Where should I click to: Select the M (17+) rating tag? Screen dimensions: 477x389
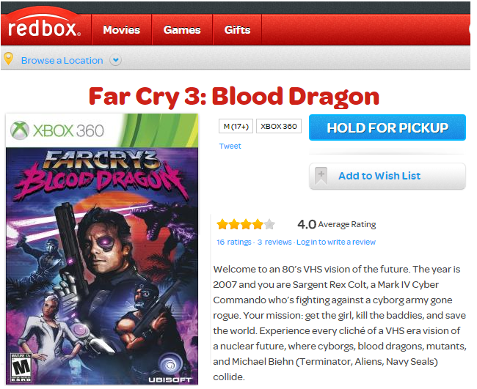pyautogui.click(x=236, y=126)
